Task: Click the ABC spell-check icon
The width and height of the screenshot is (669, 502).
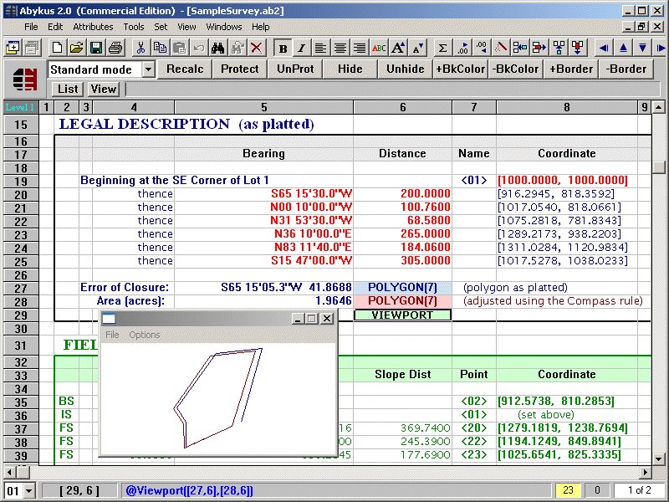Action: pyautogui.click(x=379, y=48)
